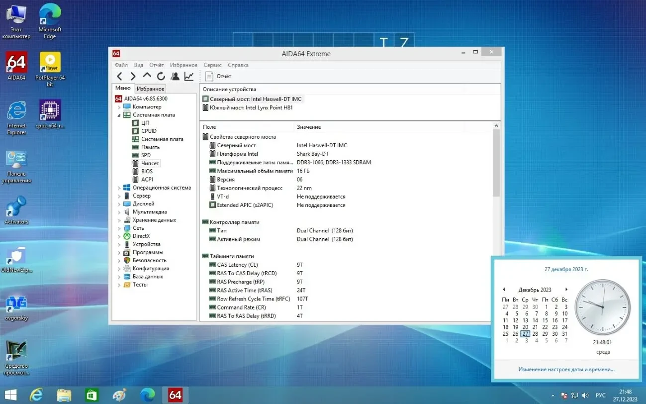646x404 pixels.
Task: Collapse the Системная плата tree node
Action: tap(119, 114)
